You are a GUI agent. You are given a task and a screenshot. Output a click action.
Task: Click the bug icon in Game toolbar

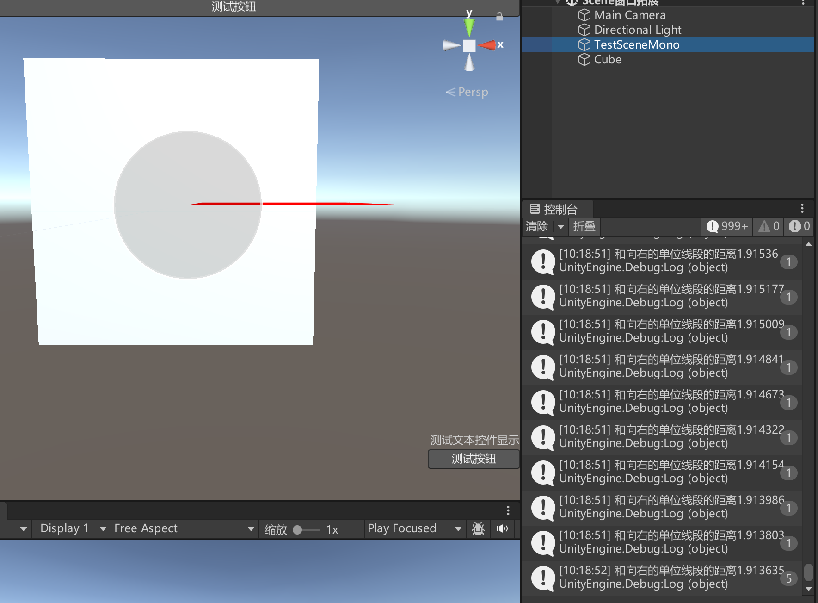[x=478, y=528]
